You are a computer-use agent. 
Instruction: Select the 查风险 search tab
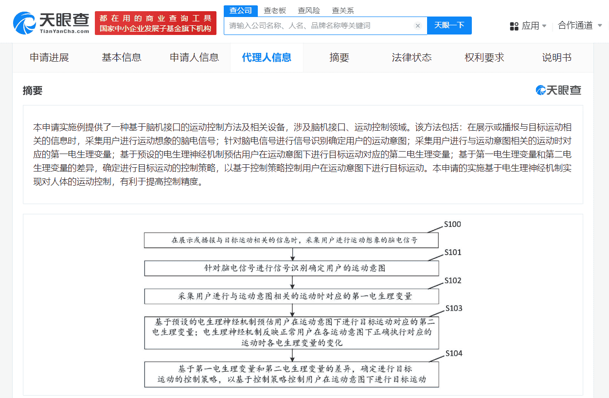point(308,10)
